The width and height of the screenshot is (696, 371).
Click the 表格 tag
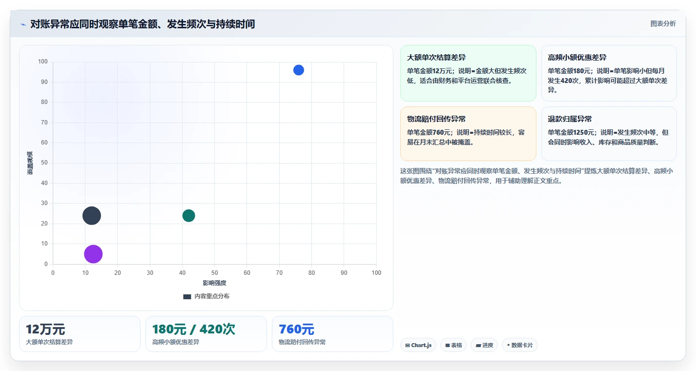pyautogui.click(x=453, y=345)
